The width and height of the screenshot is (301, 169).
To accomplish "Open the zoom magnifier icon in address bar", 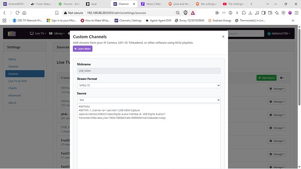I will 178,13.
